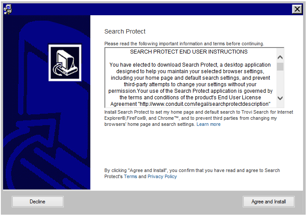The image size is (307, 216).
Task: Click 'Please read the following important information' line
Action: (184, 44)
